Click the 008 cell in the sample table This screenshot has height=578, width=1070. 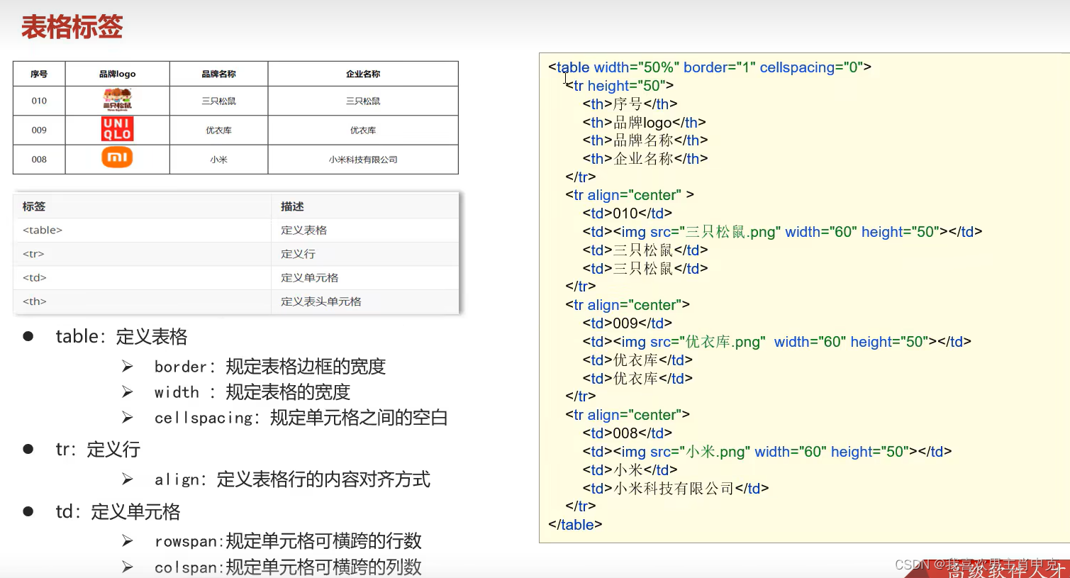coord(39,160)
